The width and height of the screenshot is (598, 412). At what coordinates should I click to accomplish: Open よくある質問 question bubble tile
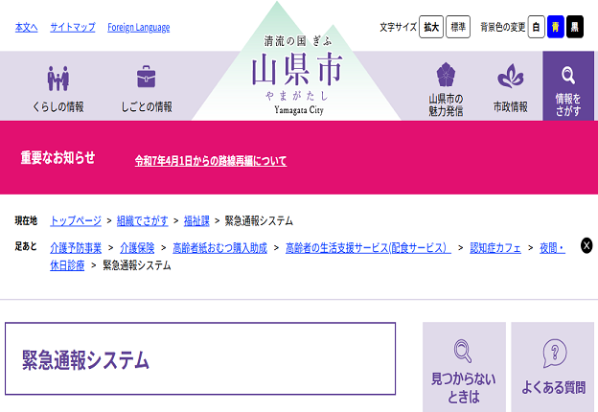[553, 367]
